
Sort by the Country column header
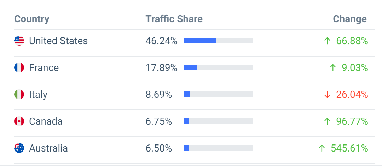pos(32,19)
